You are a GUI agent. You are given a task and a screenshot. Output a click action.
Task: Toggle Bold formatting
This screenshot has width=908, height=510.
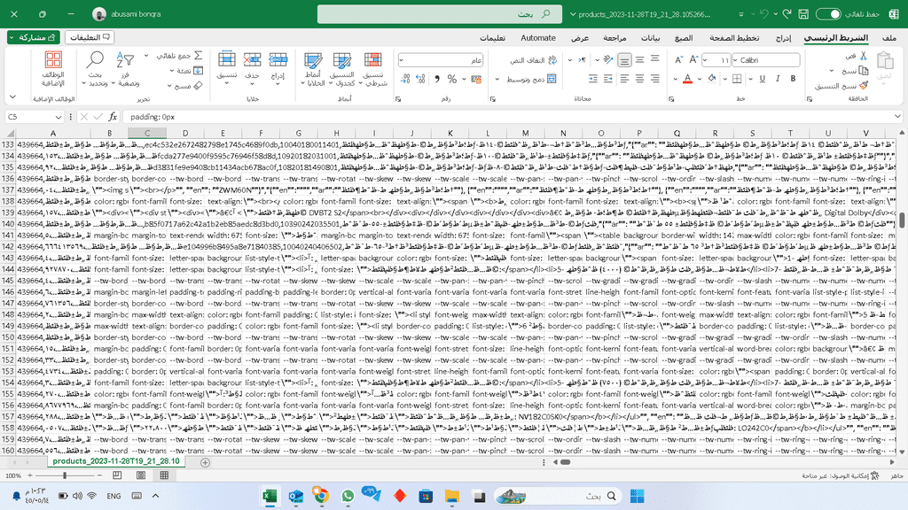(793, 79)
